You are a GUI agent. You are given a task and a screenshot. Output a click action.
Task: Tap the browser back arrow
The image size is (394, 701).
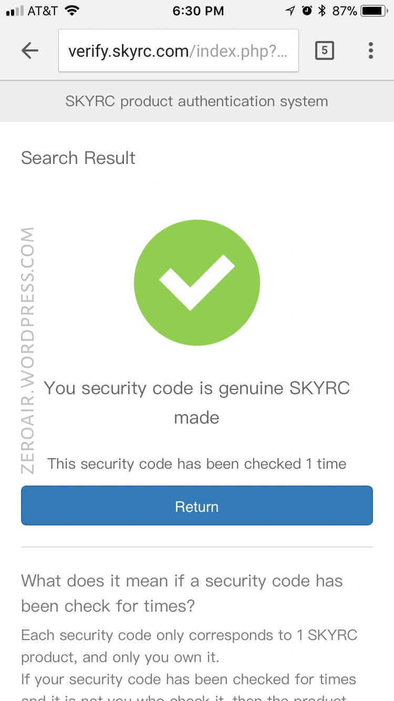[30, 50]
